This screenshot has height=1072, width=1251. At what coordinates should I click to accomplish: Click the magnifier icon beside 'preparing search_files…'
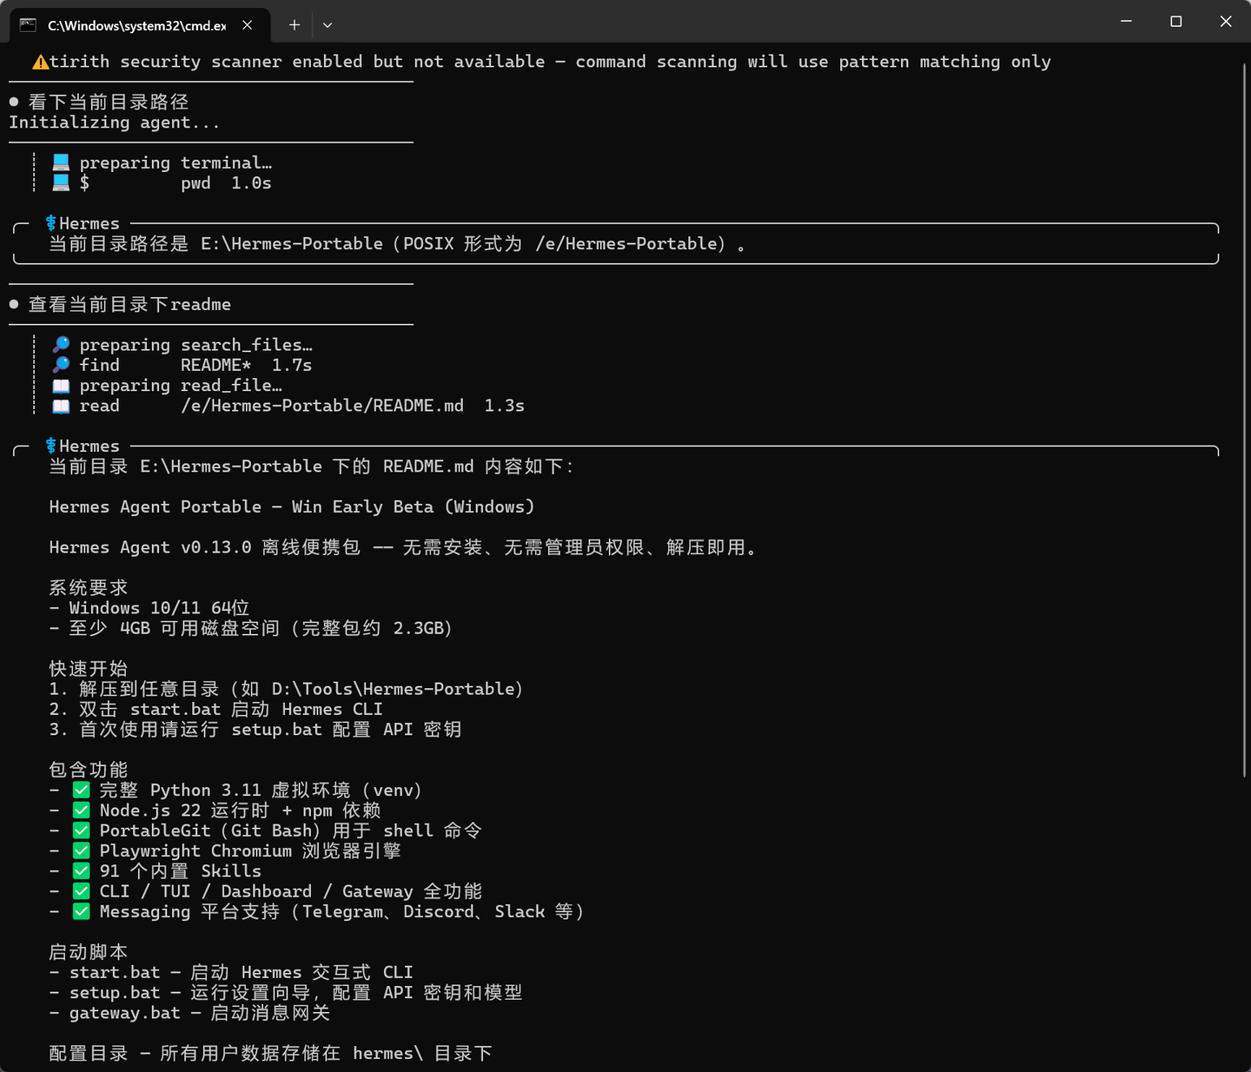point(61,345)
